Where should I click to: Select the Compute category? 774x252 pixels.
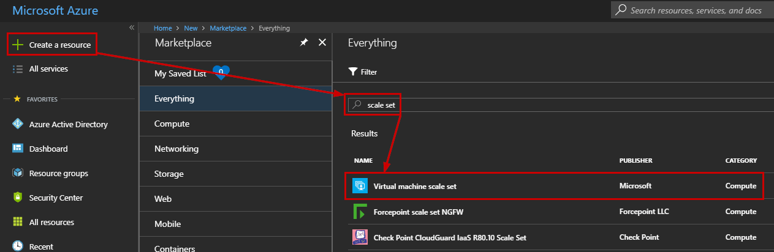click(x=235, y=124)
